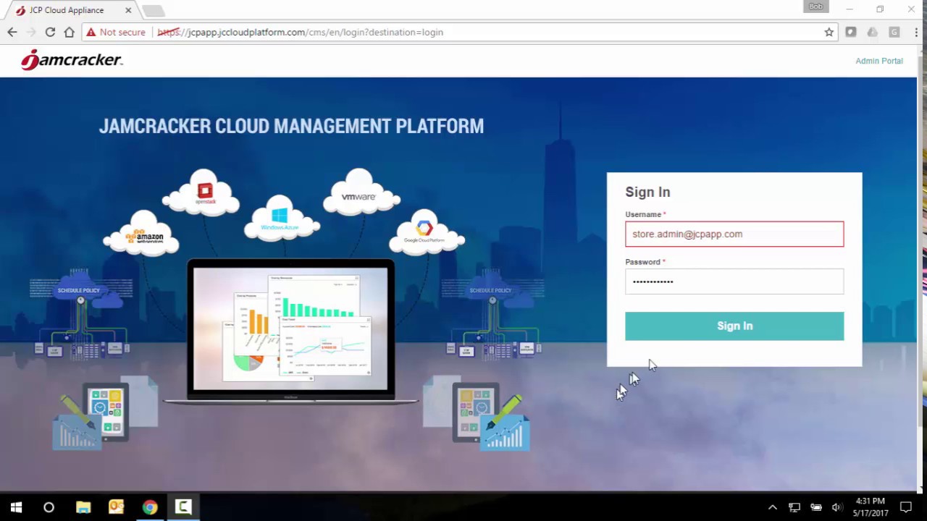Screen dimensions: 927x521
Task: Open Outlook from the taskbar
Action: pos(116,507)
